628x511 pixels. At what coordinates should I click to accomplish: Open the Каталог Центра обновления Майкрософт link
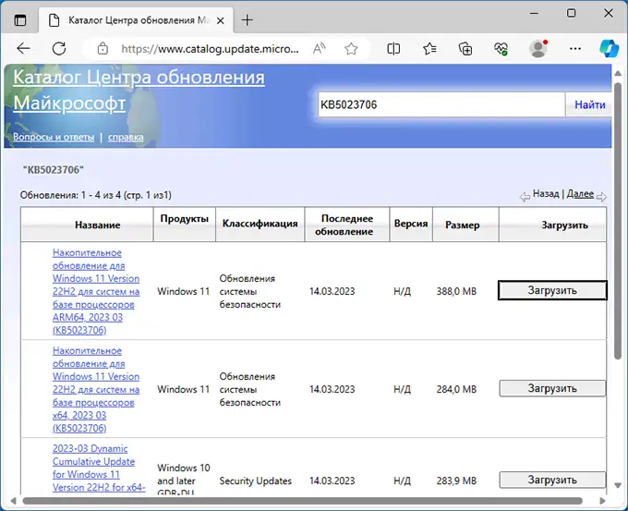point(139,91)
